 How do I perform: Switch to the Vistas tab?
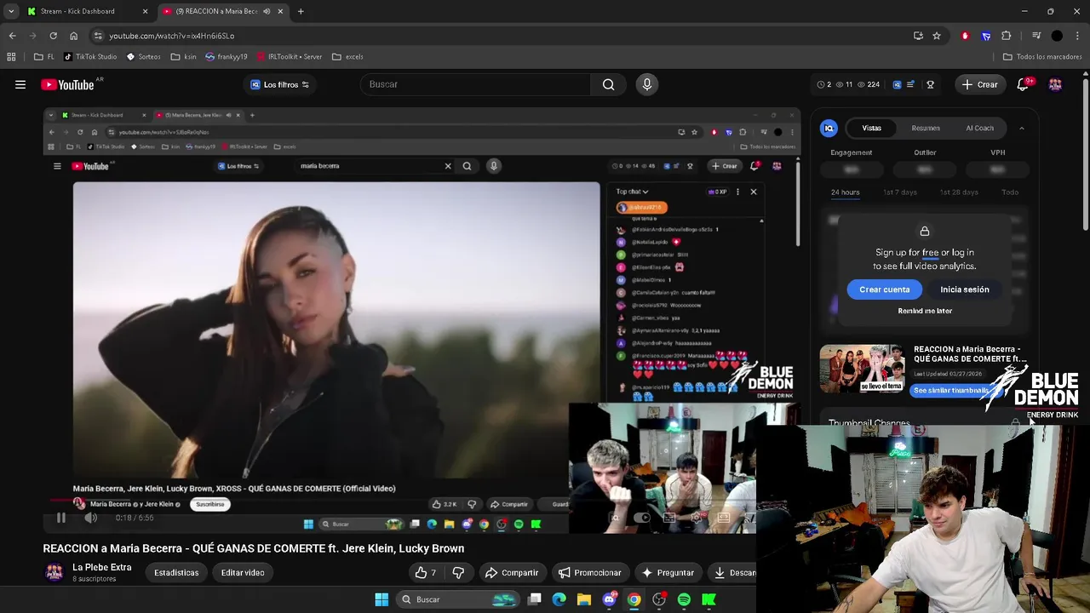871,128
